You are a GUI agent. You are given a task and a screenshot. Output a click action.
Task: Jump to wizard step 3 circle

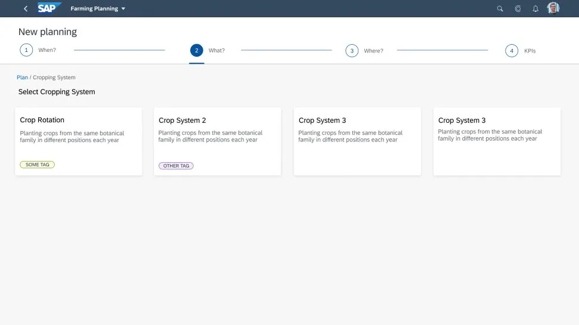pyautogui.click(x=352, y=51)
